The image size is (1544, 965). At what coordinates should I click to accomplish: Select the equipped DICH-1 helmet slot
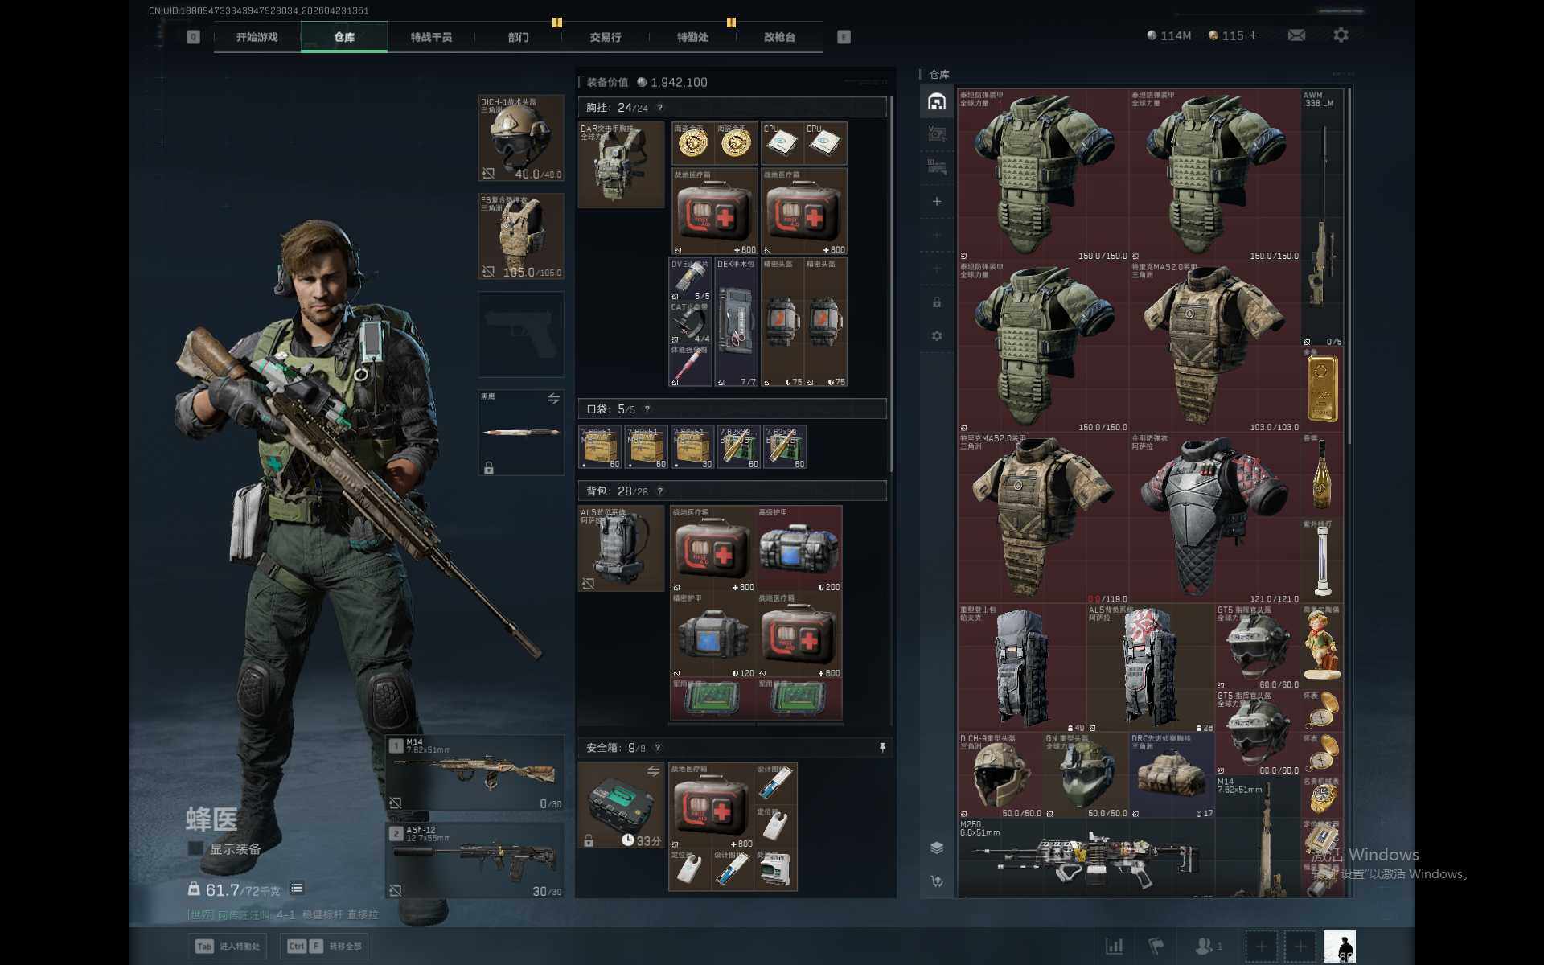[521, 138]
